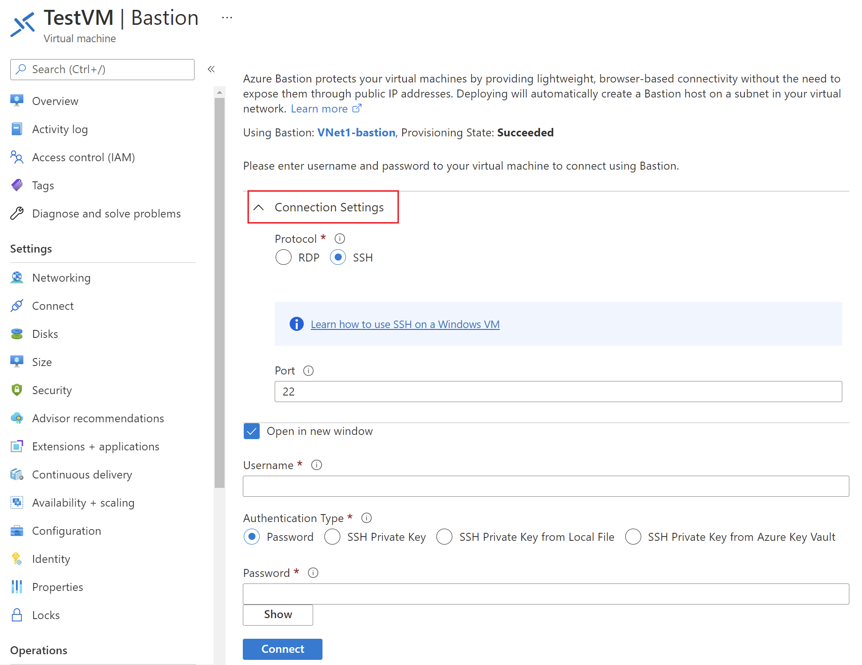The width and height of the screenshot is (862, 665).
Task: Collapse the left navigation sidebar
Action: [211, 69]
